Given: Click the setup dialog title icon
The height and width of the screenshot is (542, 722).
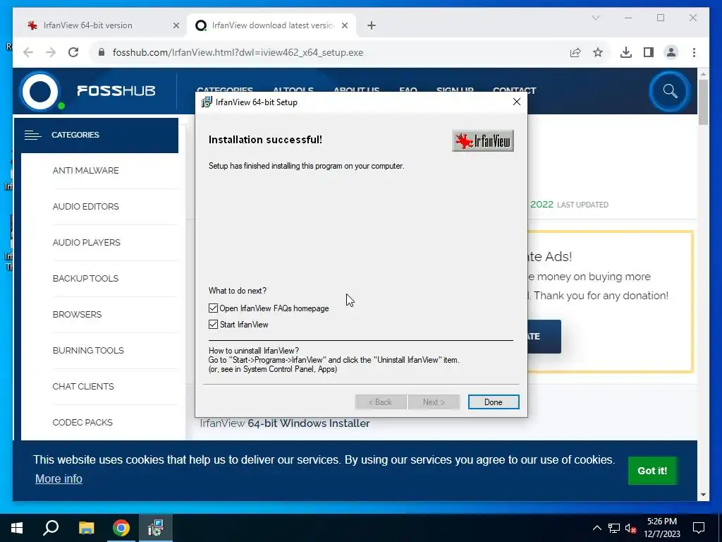Looking at the screenshot, I should click(x=207, y=102).
